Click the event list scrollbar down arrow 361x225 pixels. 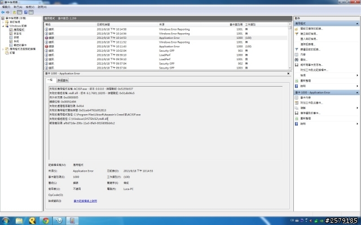(x=290, y=68)
